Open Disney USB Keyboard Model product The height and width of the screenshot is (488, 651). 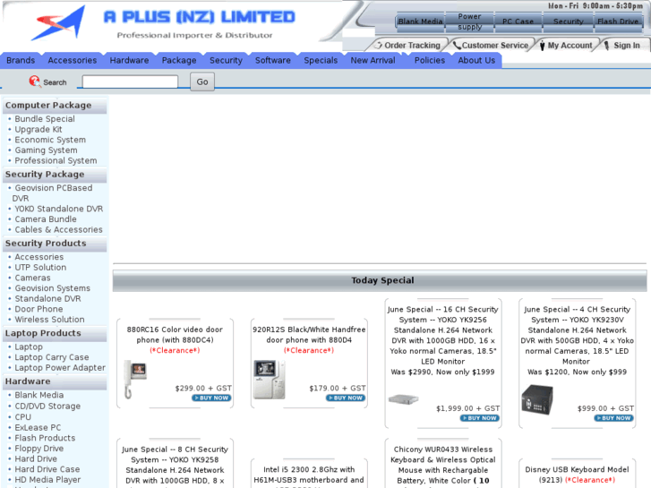click(577, 475)
